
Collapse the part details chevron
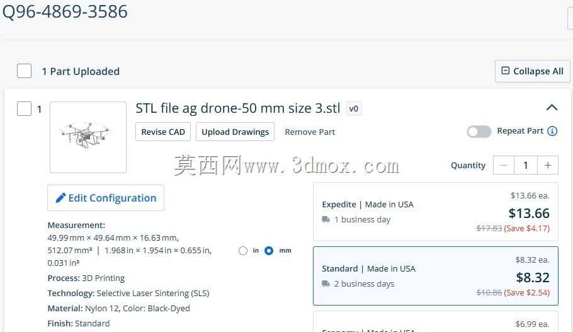552,108
